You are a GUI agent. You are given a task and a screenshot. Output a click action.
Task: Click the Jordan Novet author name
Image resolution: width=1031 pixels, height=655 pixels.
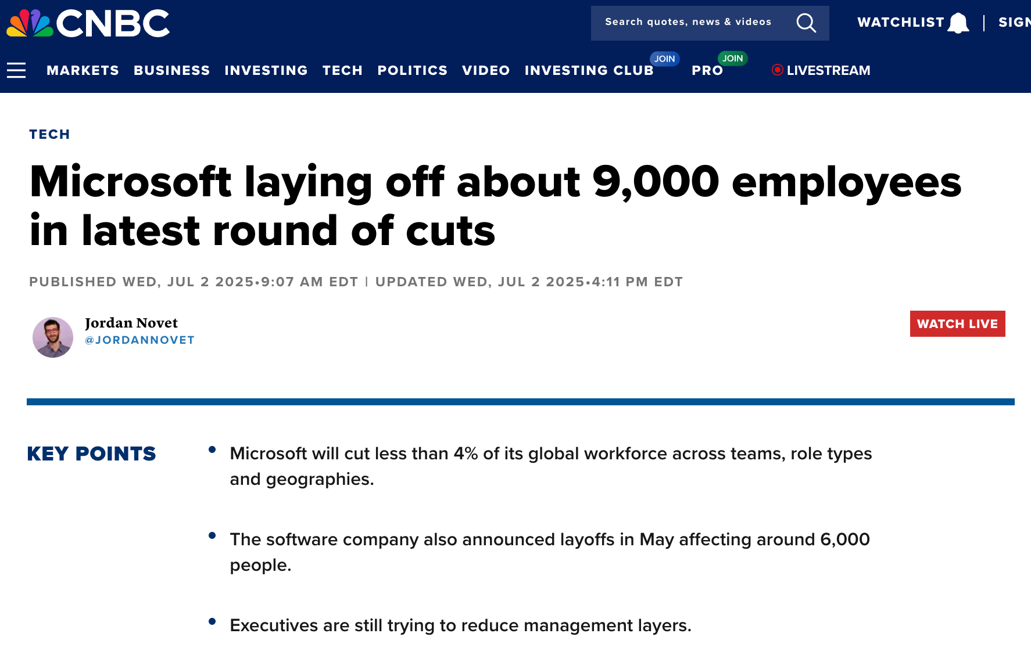tap(131, 323)
